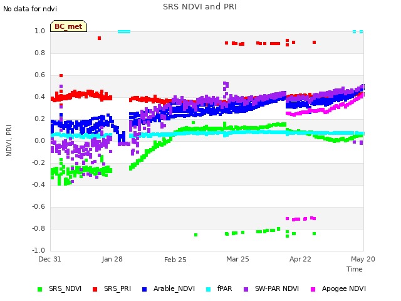
Task: Click the lone green point near -0.85 in March
Action: pyautogui.click(x=196, y=235)
